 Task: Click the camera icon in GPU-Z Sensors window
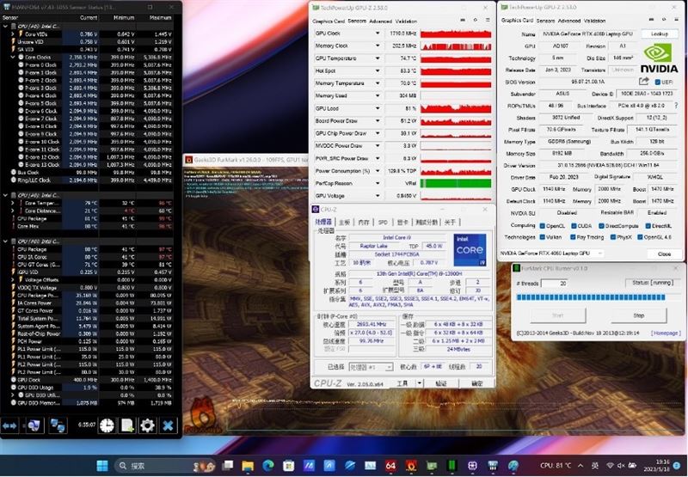pos(463,20)
